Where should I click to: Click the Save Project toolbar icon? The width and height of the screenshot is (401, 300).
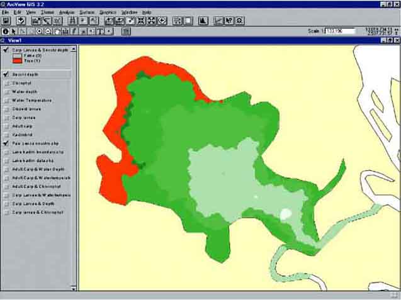tap(6, 21)
